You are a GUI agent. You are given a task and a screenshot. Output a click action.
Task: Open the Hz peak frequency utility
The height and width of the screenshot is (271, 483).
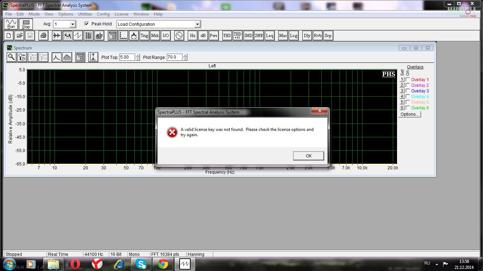[x=193, y=36]
